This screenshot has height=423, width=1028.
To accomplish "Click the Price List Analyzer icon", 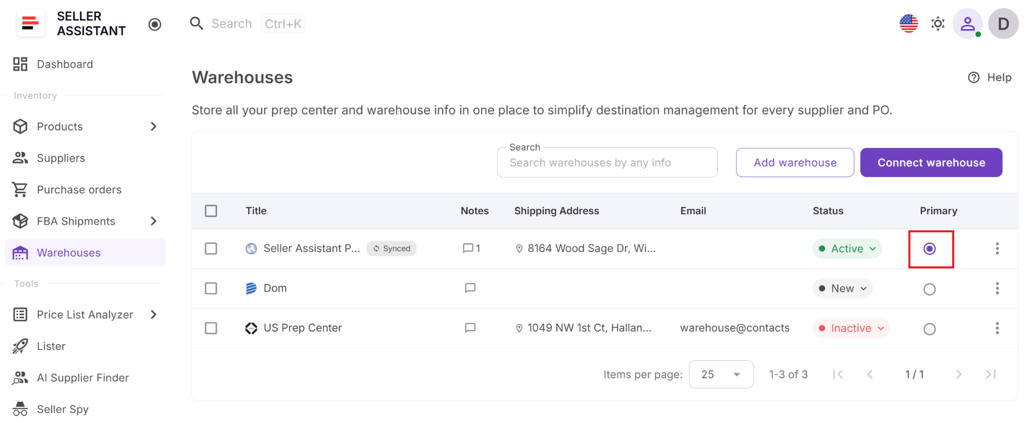I will 20,315.
